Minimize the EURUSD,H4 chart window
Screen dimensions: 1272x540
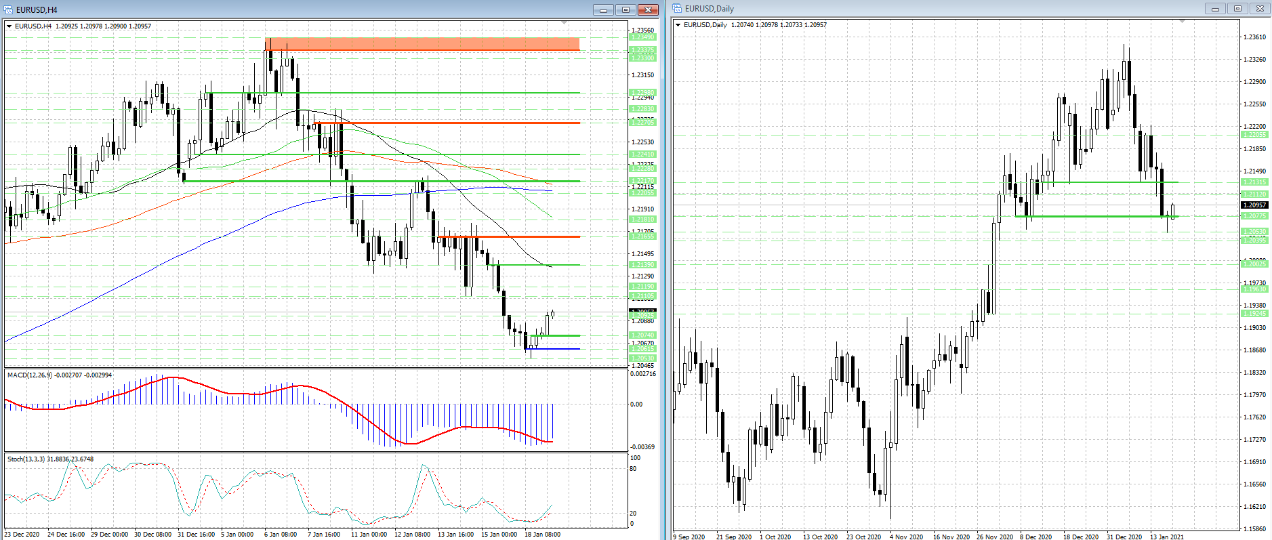pyautogui.click(x=603, y=9)
